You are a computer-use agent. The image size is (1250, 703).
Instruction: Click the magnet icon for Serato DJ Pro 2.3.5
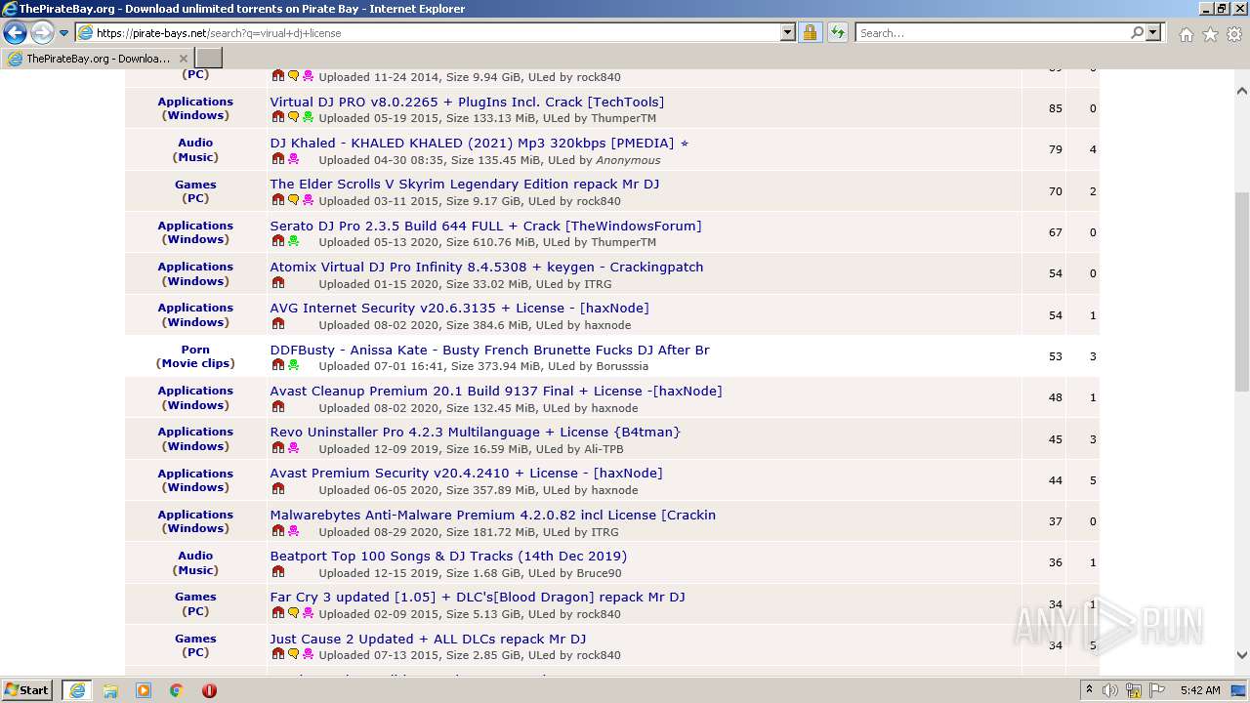click(277, 241)
